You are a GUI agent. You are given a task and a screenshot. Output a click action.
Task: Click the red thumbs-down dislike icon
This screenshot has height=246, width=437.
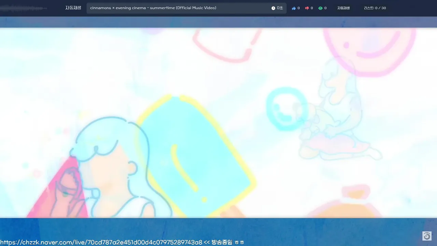[x=307, y=8]
